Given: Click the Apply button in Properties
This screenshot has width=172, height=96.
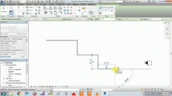Looking at the screenshot, I should click(23, 57).
